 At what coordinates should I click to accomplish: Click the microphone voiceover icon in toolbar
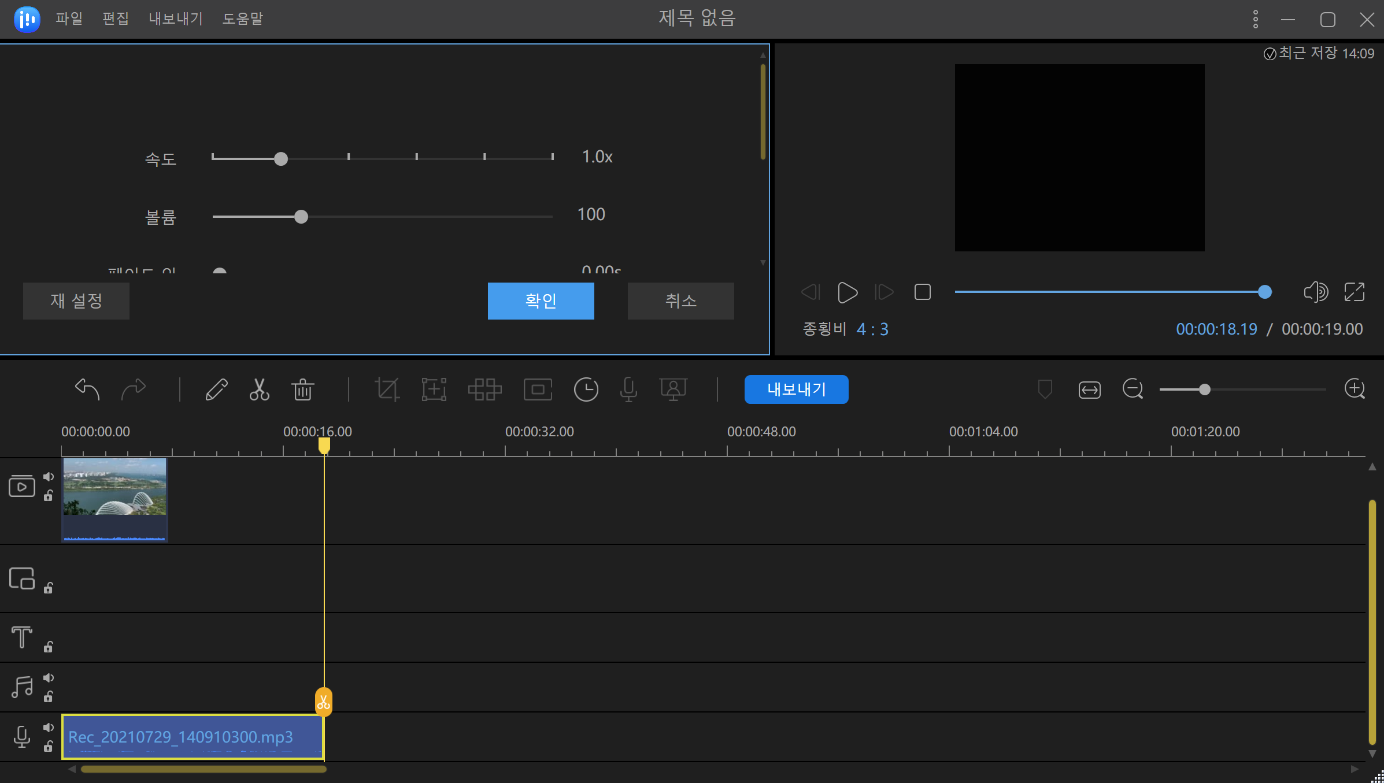click(628, 389)
